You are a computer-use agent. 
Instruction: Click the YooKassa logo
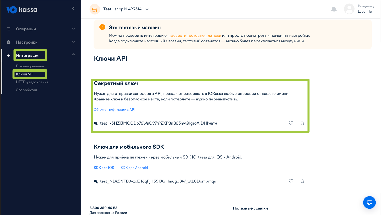22,10
